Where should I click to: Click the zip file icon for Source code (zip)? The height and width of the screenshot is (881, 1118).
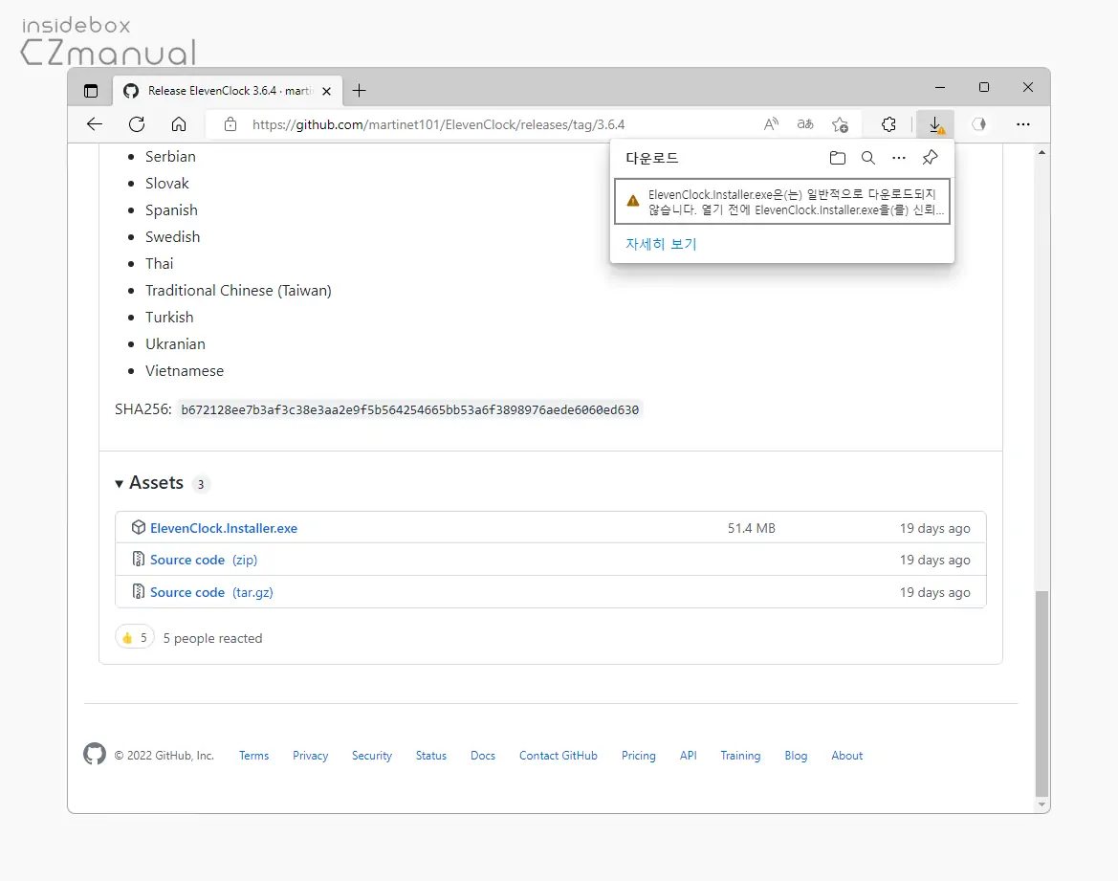[139, 559]
